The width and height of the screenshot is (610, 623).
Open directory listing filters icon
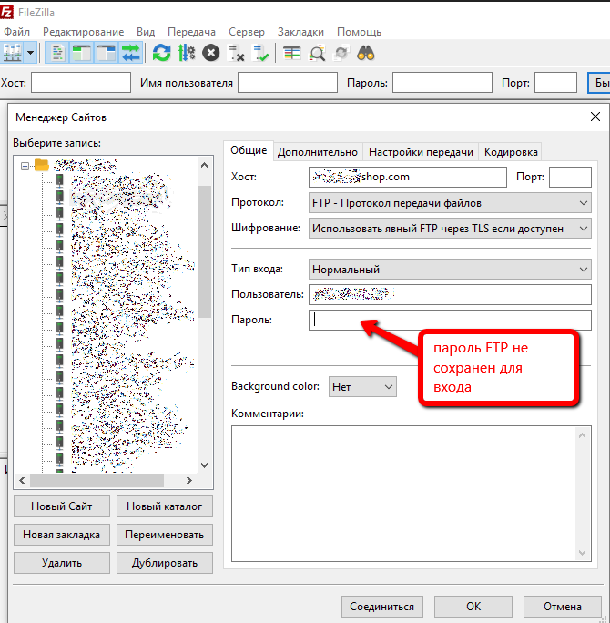point(292,53)
